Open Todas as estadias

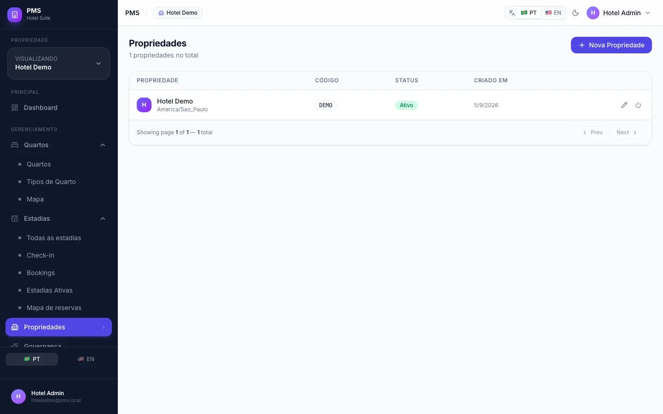[54, 238]
